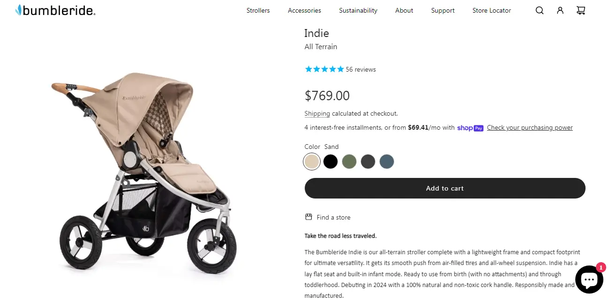Click the five-star rating
Viewport: 609px width, 302px height.
[x=324, y=69]
